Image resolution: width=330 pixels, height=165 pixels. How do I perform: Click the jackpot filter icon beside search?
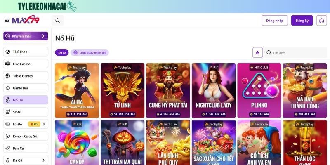tap(257, 52)
